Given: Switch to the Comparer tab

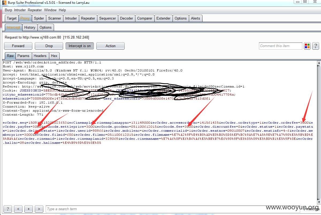Looking at the screenshot, I should coord(145,18).
